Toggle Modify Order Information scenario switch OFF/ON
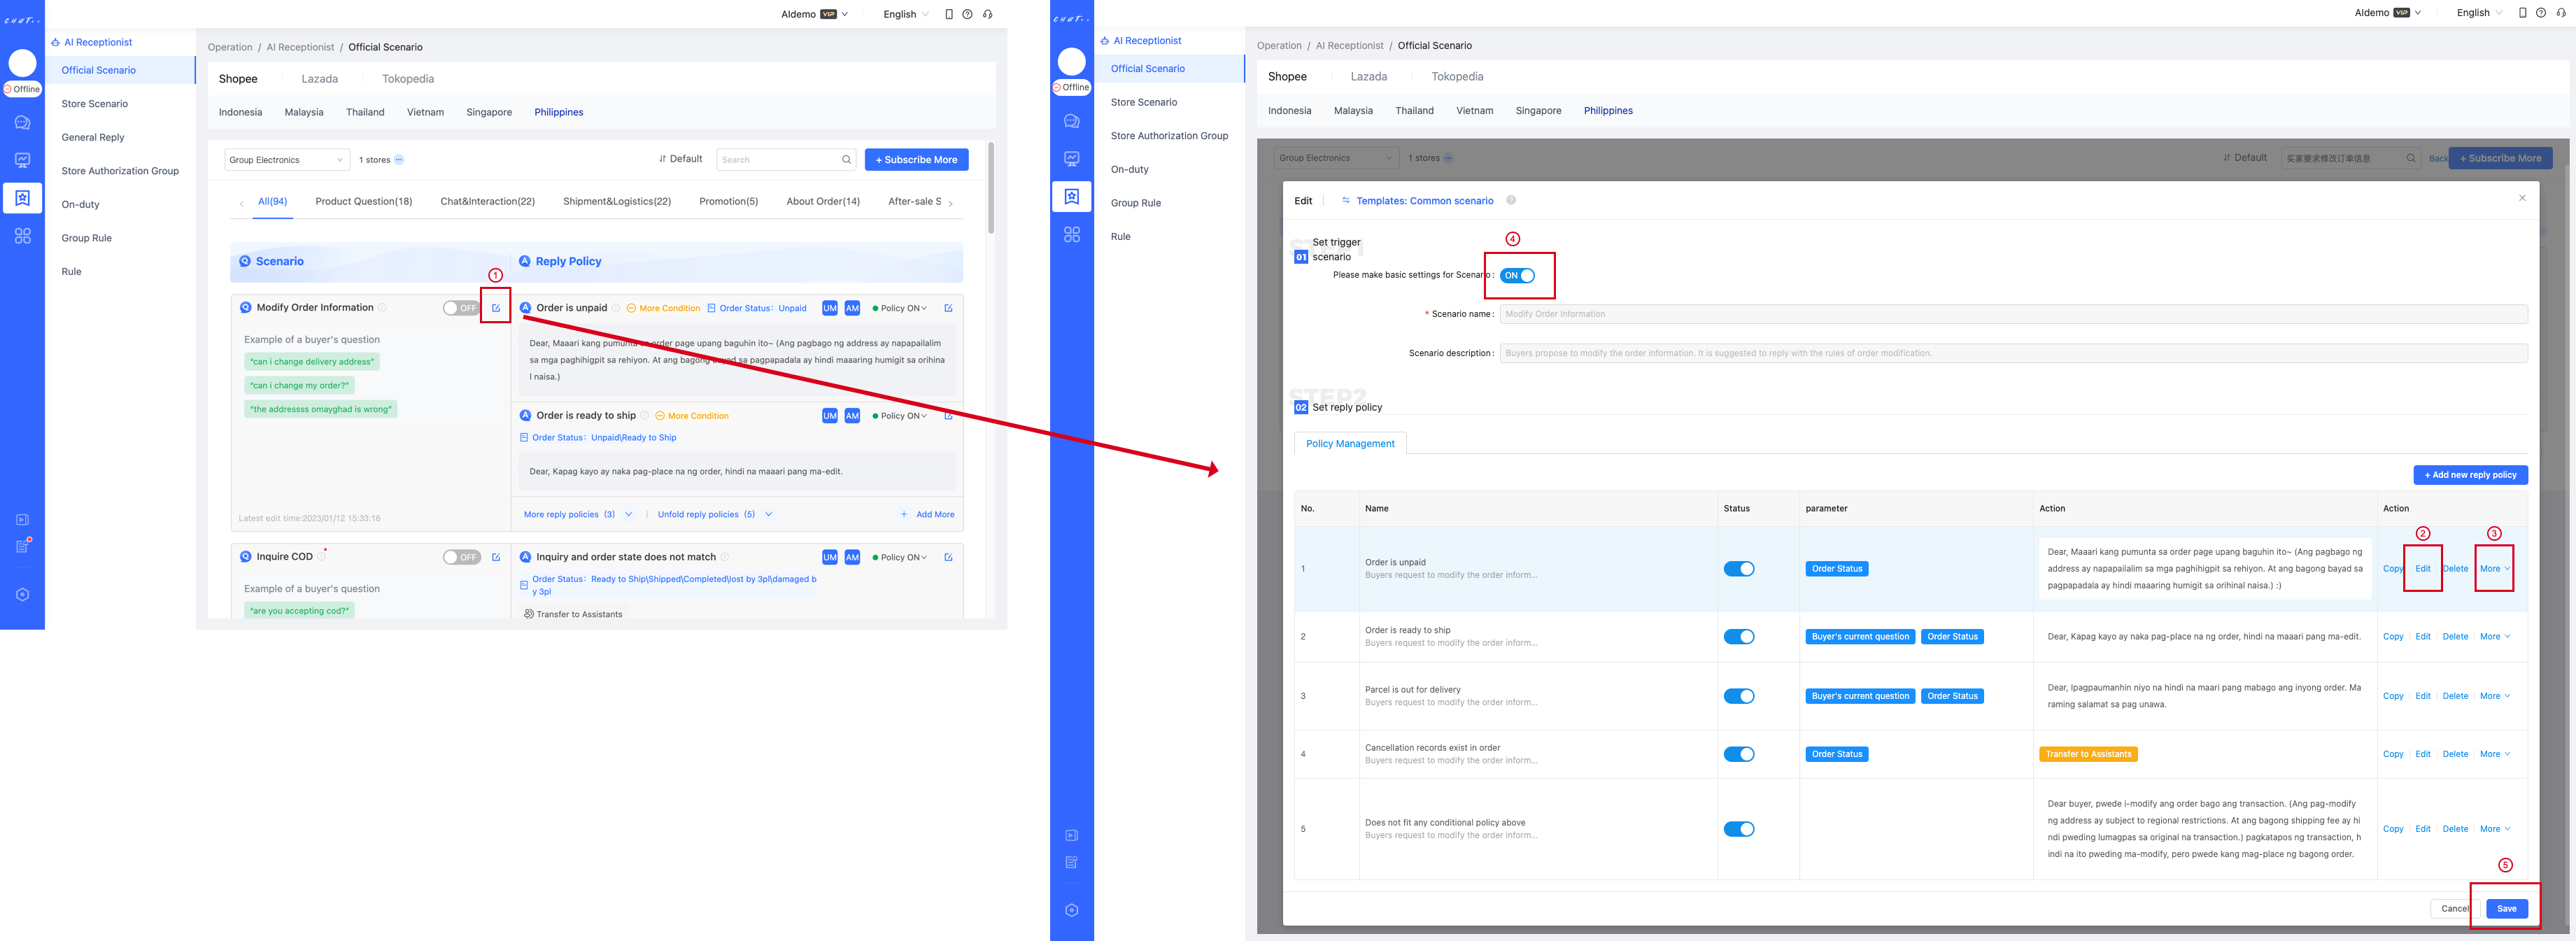 [x=462, y=308]
